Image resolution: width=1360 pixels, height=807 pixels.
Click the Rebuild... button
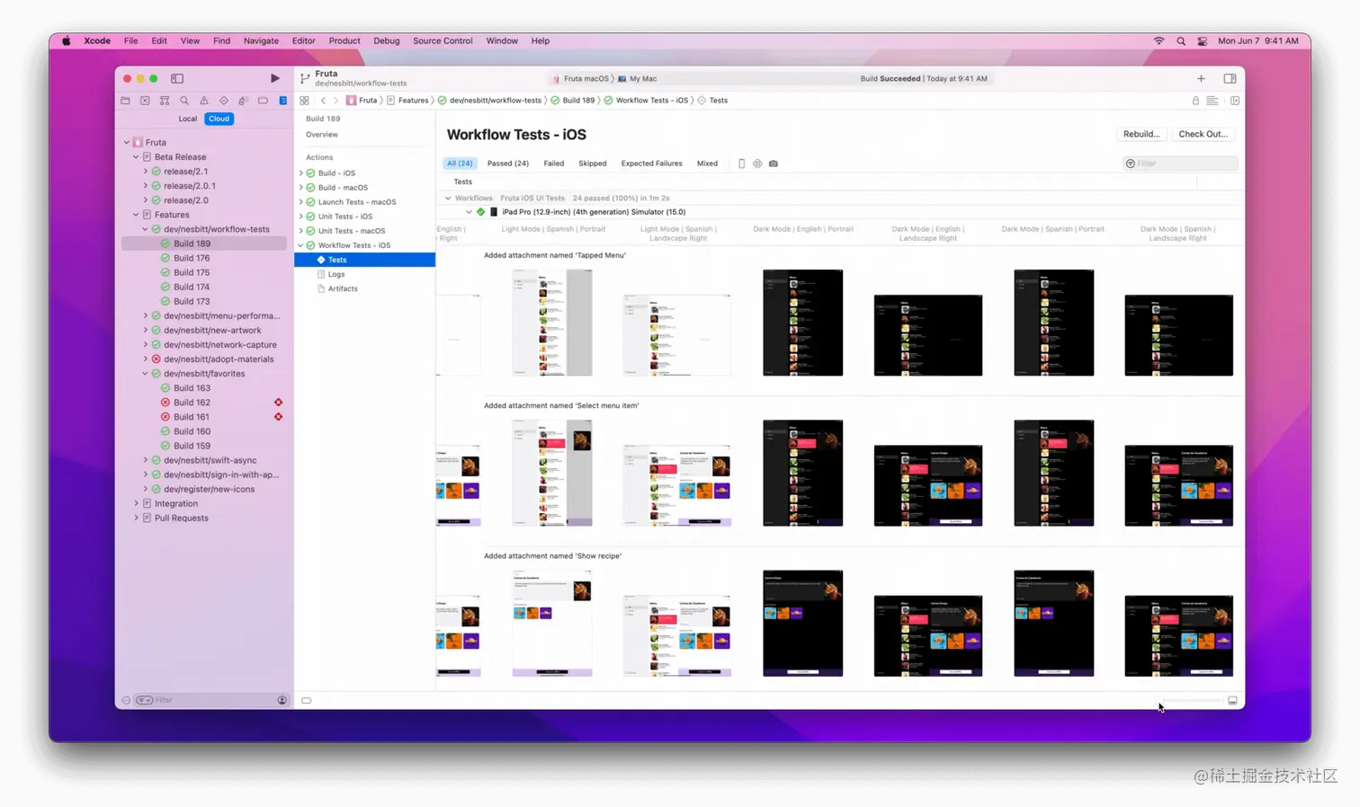[1141, 134]
